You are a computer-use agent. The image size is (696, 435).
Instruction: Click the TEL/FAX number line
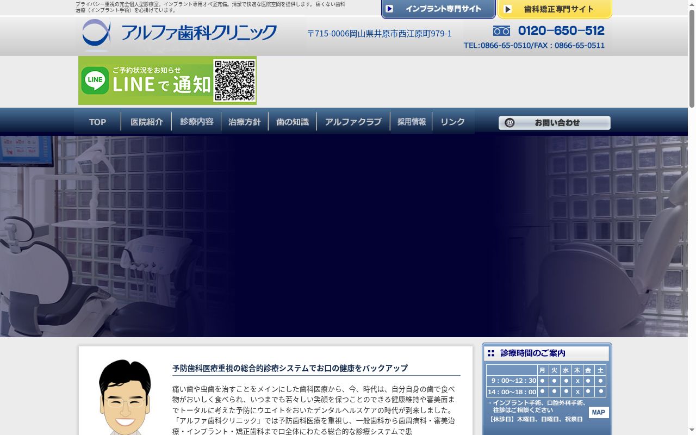click(534, 46)
